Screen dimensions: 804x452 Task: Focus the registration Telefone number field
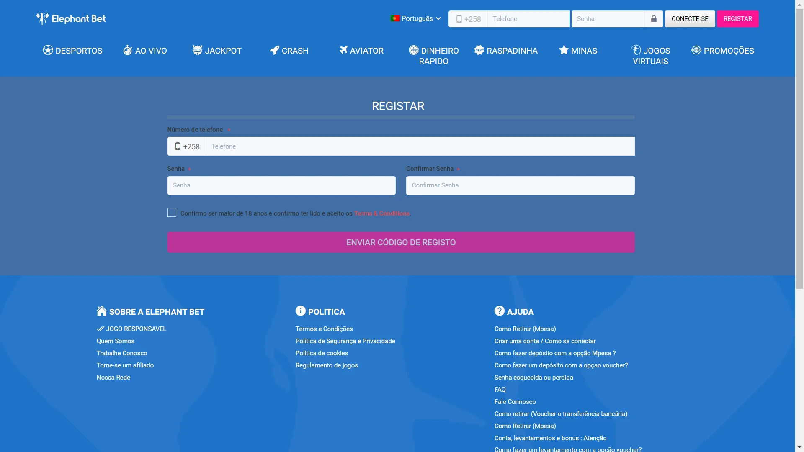click(x=420, y=146)
